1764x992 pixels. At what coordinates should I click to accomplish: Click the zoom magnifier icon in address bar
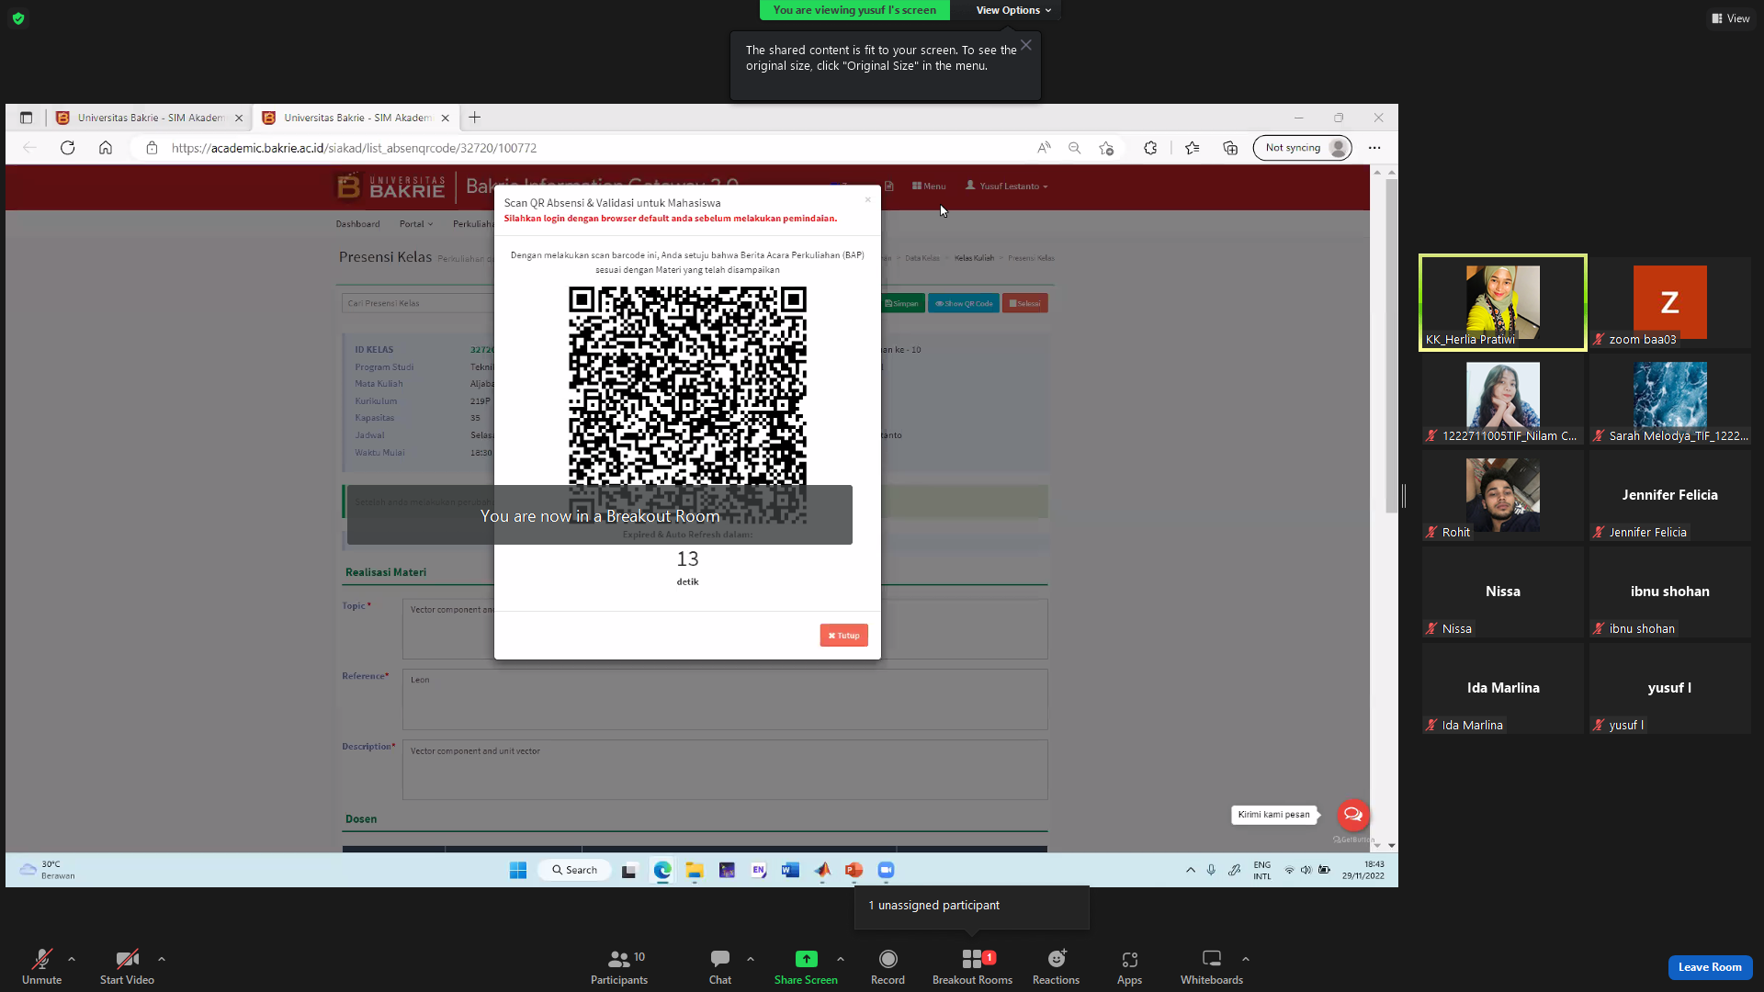pyautogui.click(x=1074, y=148)
